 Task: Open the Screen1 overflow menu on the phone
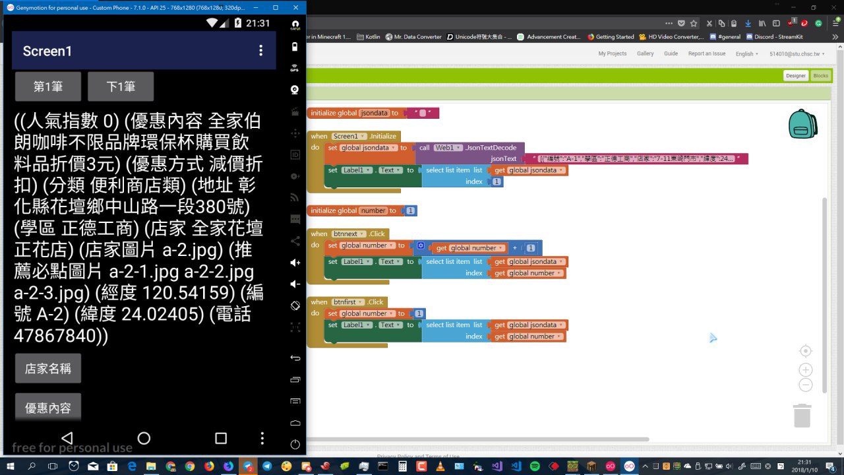261,51
